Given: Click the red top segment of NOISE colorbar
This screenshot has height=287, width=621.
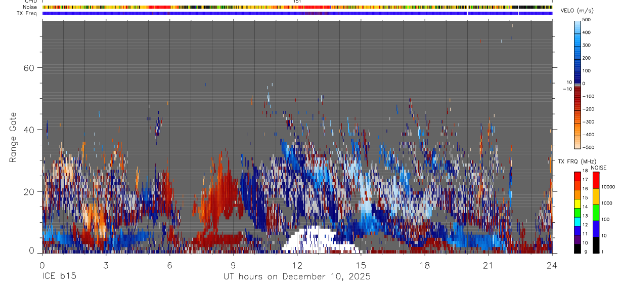Looking at the screenshot, I should (596, 180).
